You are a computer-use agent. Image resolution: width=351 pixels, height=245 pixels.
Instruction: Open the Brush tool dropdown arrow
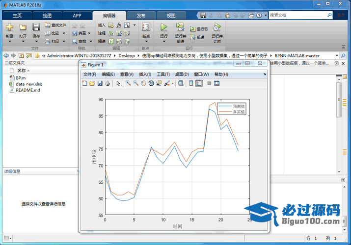click(172, 83)
